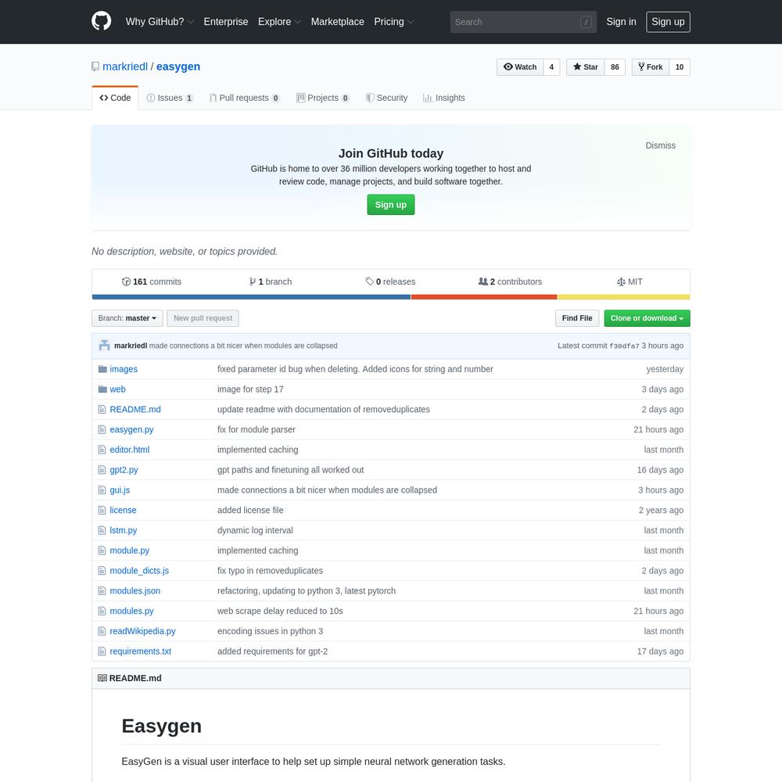Click the file icon beside modules.json

pos(102,591)
